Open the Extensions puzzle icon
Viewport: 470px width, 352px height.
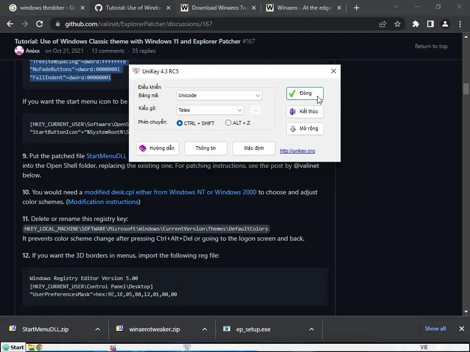[416, 24]
